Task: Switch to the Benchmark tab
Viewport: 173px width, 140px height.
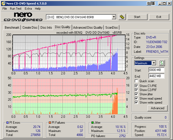Action: pyautogui.click(x=12, y=28)
